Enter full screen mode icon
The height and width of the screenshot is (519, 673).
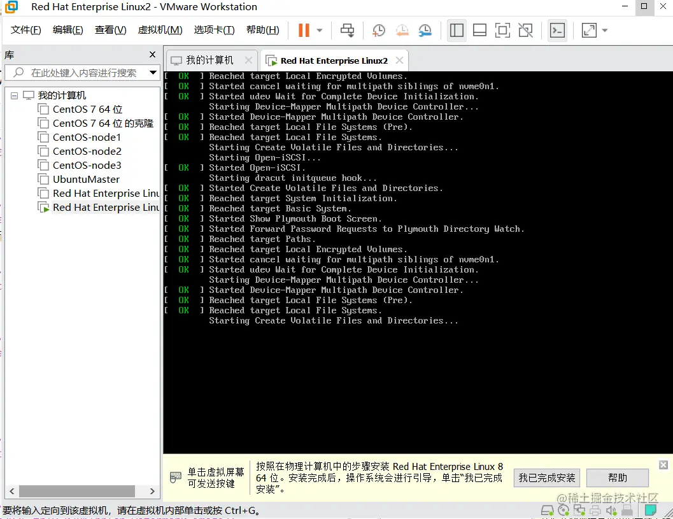(502, 30)
